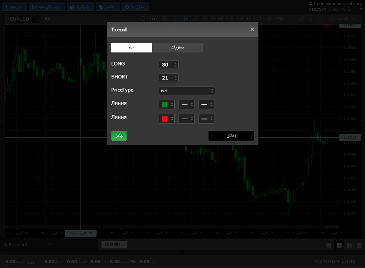
Task: Expand the Standard workspace selector
Action: (49, 245)
